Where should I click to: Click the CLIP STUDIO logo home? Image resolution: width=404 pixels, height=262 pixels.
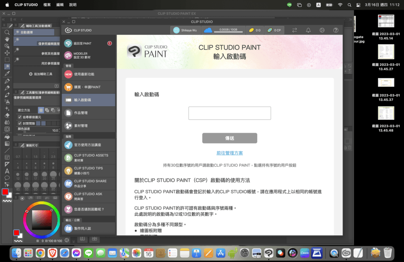tap(78, 30)
